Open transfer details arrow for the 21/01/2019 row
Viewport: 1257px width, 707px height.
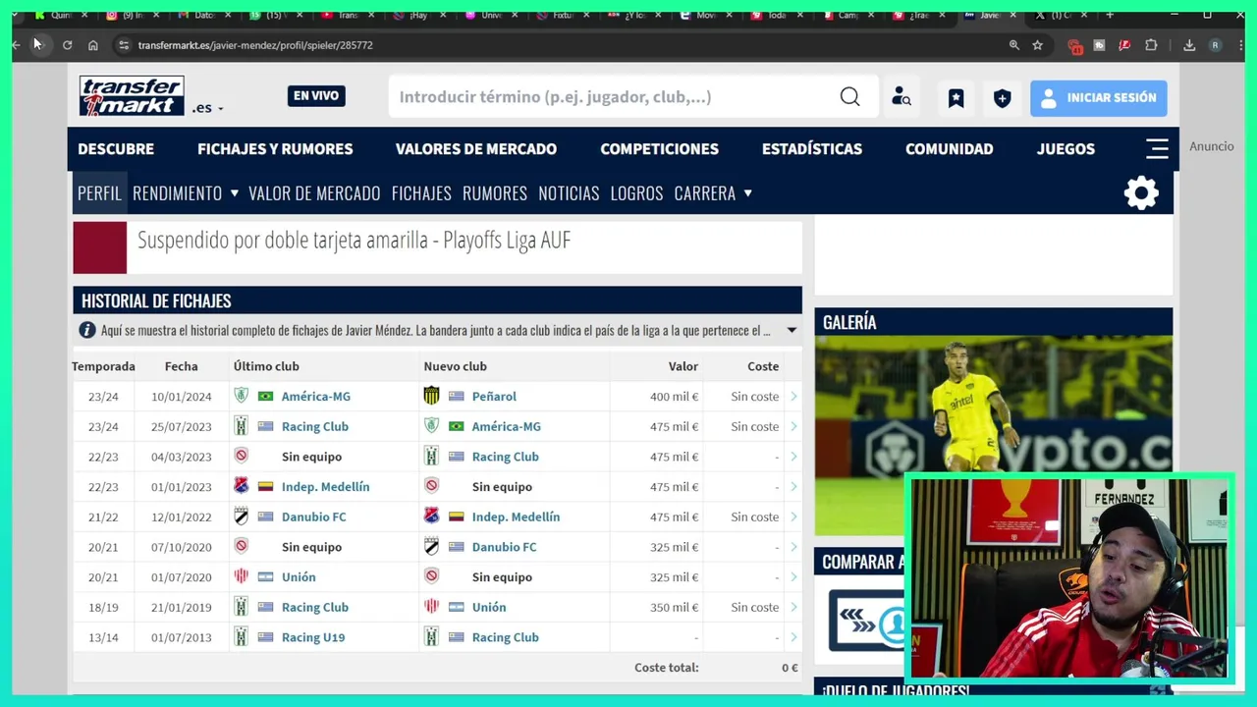[793, 607]
